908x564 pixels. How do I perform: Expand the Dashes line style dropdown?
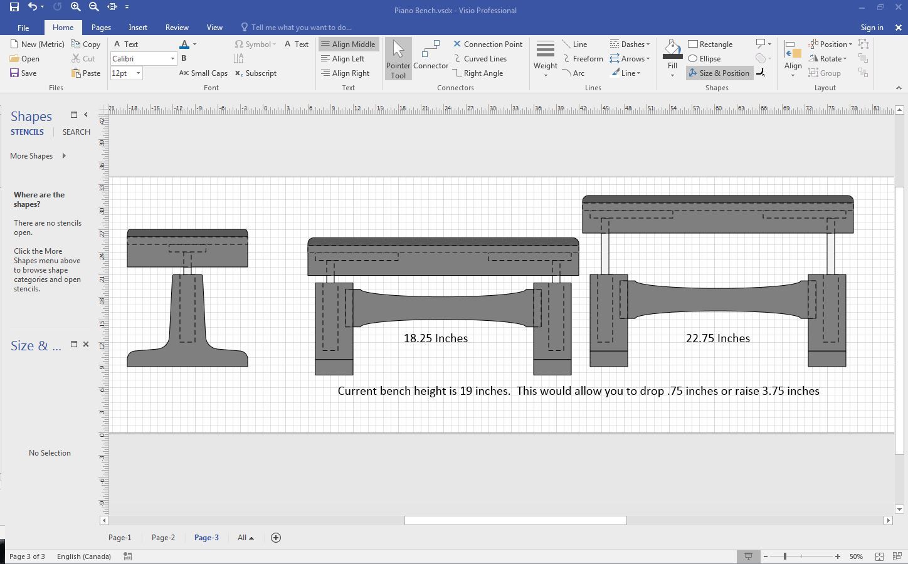point(630,44)
